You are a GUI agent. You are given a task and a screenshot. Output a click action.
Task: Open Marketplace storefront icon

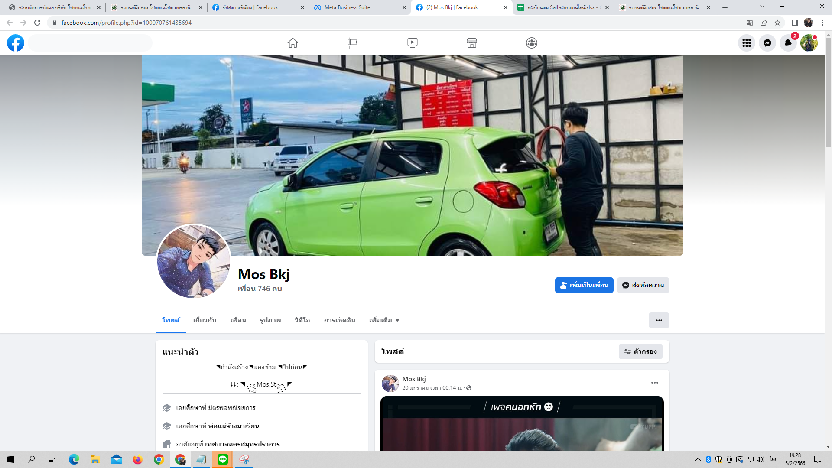point(472,43)
